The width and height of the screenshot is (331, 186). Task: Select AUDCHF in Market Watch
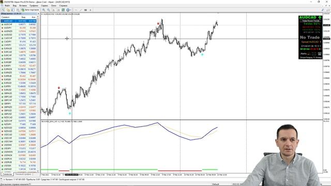pos(19,24)
